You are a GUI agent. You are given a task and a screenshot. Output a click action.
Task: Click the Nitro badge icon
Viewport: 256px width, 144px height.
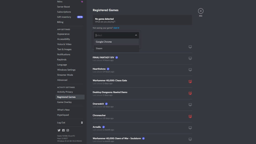pyautogui.click(x=82, y=2)
